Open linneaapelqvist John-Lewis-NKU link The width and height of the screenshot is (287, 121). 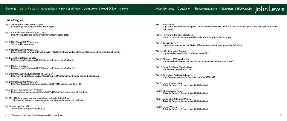tap(185, 53)
